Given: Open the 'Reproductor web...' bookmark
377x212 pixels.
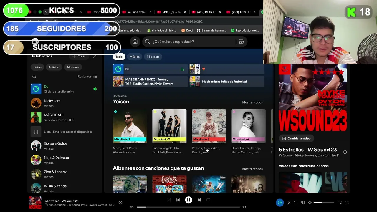Looking at the screenshot, I should (245, 30).
